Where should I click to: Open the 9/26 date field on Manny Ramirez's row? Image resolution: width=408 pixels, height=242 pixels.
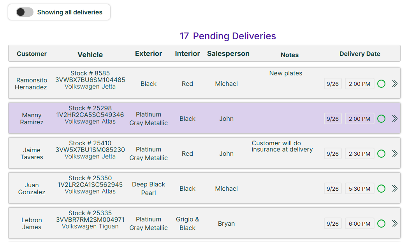332,118
